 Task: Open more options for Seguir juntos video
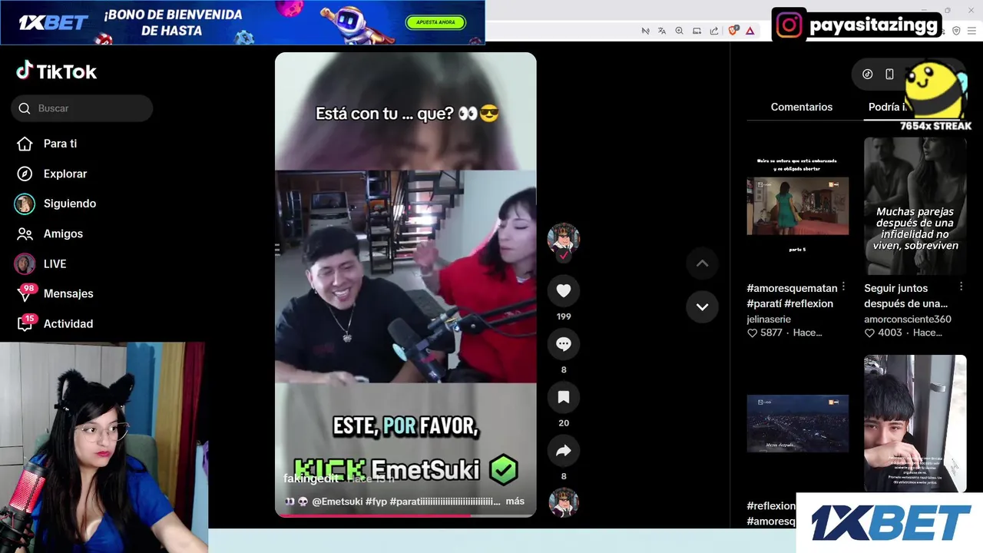coord(961,286)
